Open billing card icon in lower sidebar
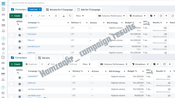 pyautogui.click(x=3, y=74)
